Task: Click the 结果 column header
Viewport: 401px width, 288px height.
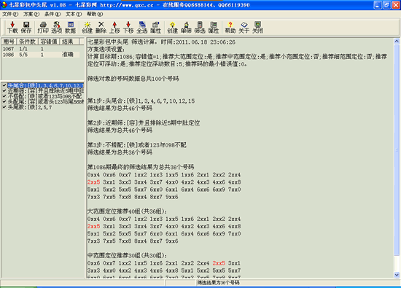Action: coord(69,42)
